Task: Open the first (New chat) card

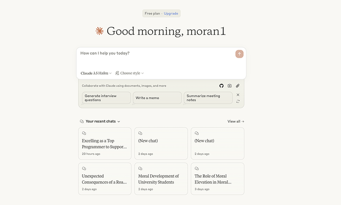Action: [x=161, y=143]
